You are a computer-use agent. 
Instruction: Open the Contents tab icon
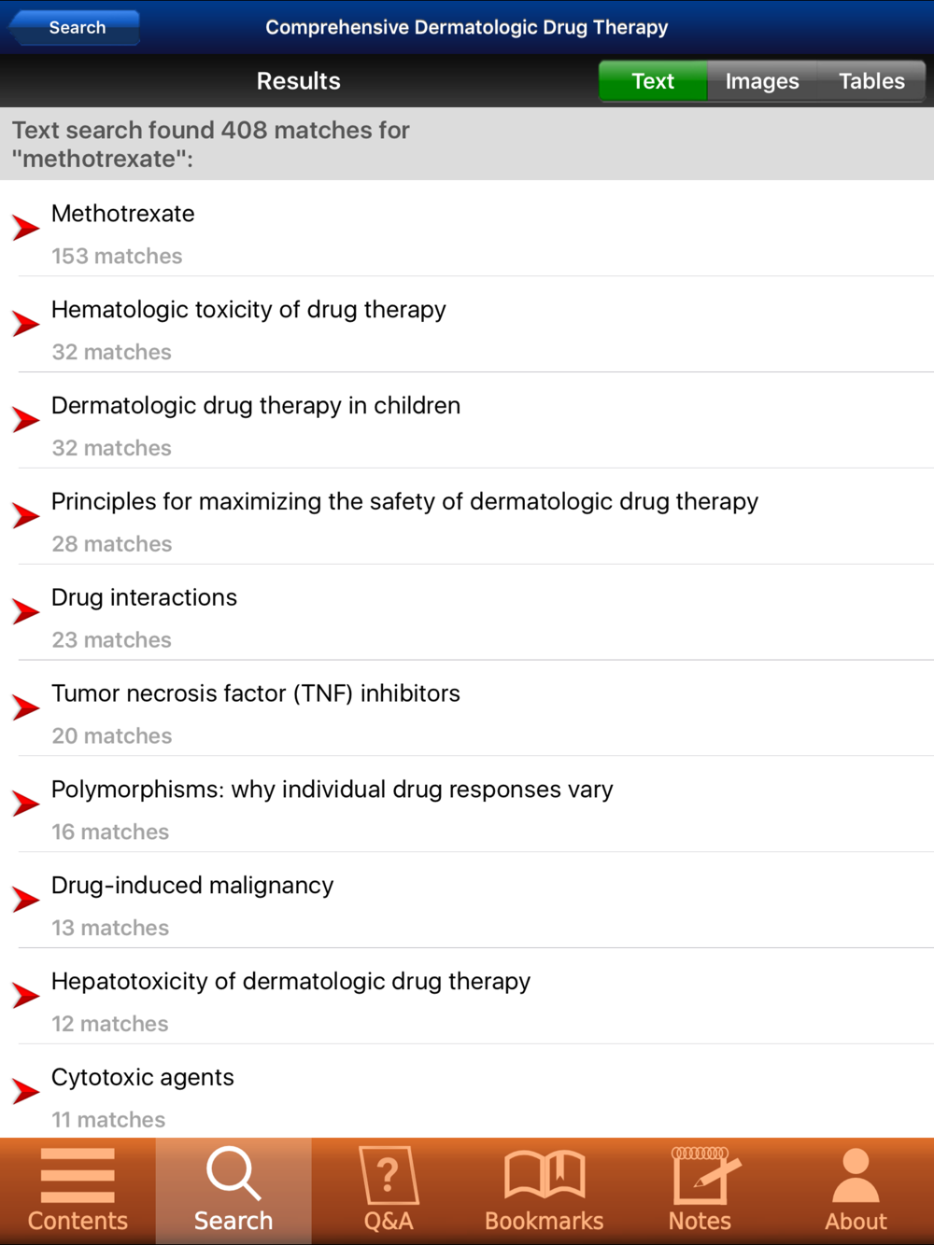(x=78, y=1176)
